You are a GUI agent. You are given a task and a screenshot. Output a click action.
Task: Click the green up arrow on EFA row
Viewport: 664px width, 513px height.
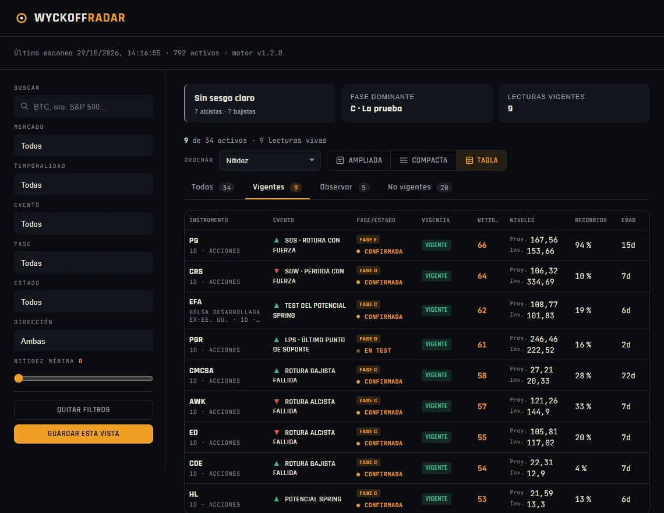(x=277, y=305)
